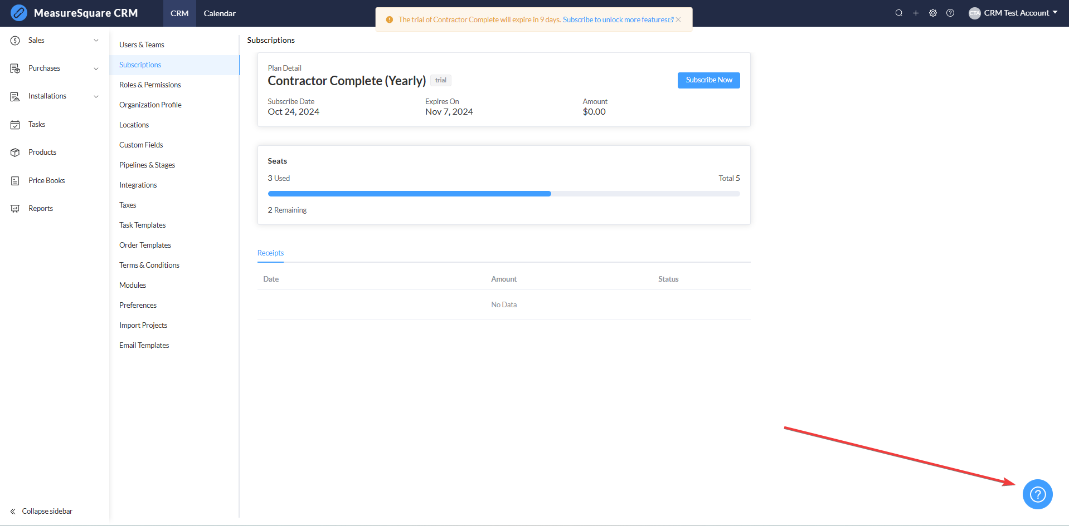This screenshot has width=1069, height=526.
Task: Click the Products box icon
Action: tap(15, 153)
